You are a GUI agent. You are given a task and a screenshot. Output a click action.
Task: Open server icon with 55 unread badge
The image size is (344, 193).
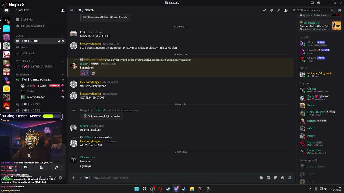point(6,72)
